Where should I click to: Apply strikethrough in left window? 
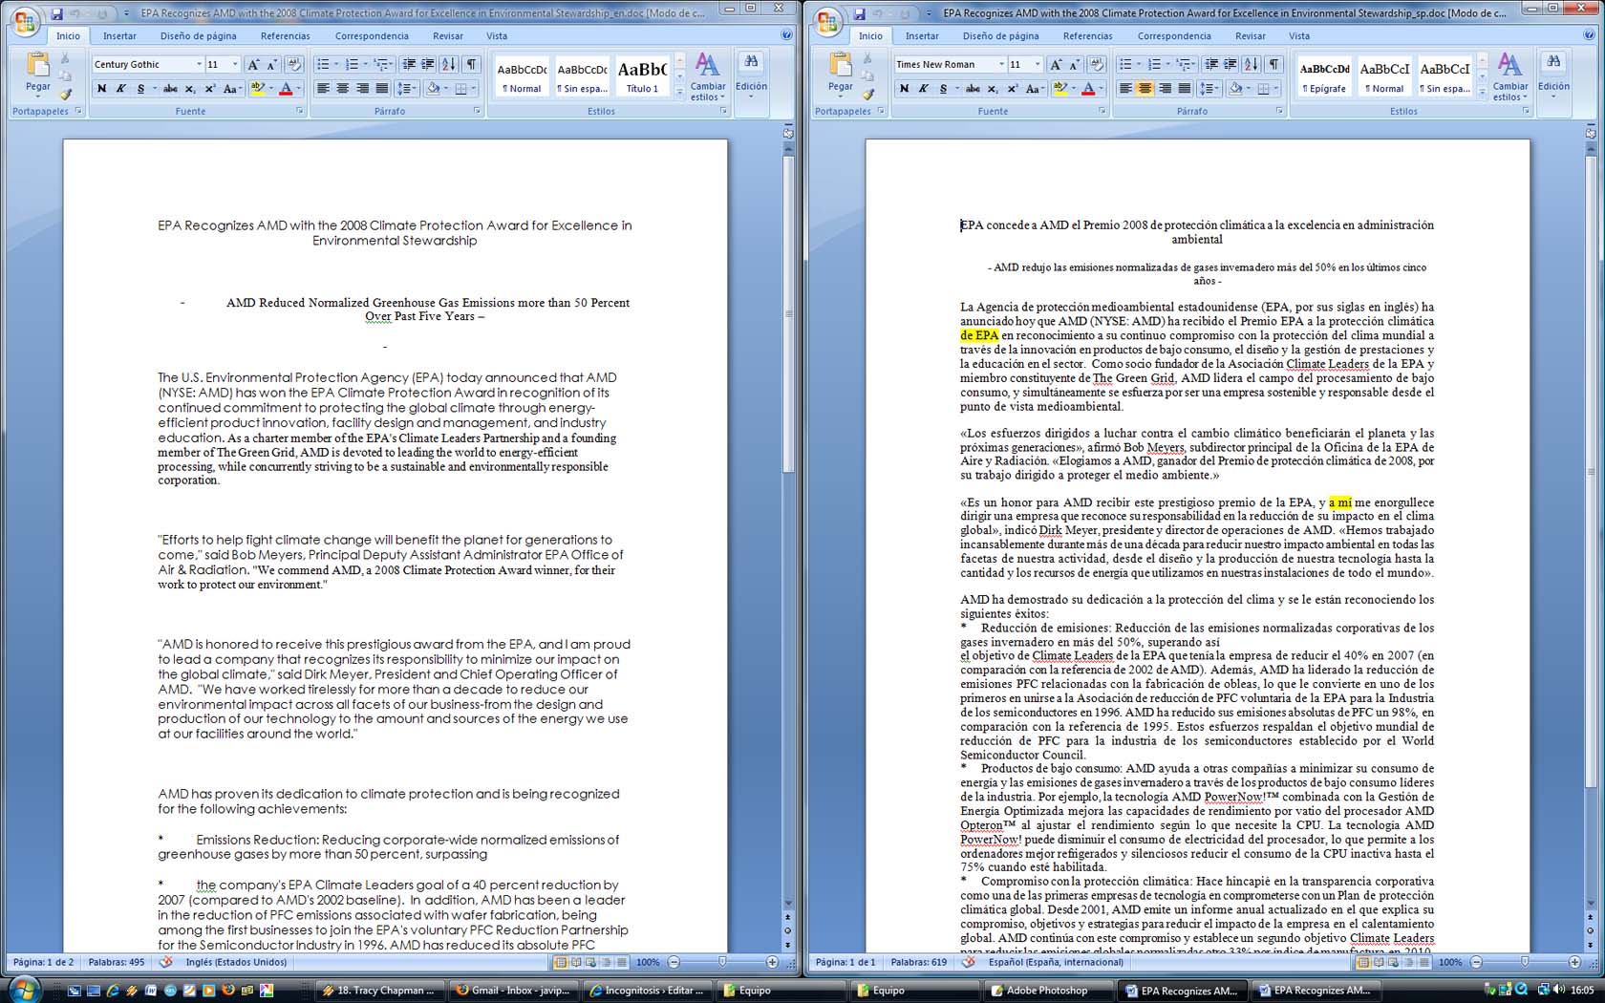pos(170,89)
